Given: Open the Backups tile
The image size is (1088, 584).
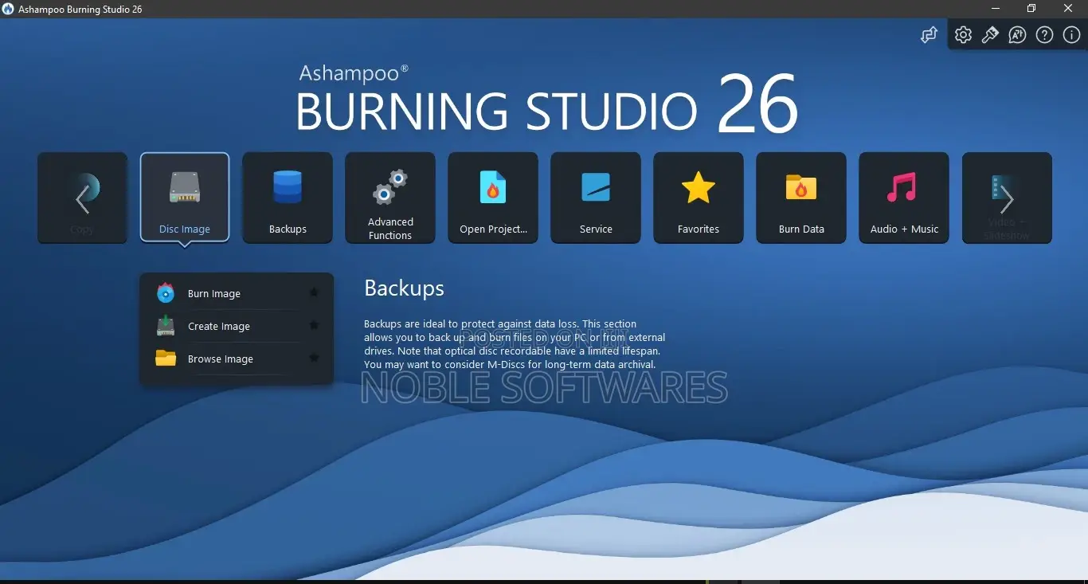Looking at the screenshot, I should point(288,198).
